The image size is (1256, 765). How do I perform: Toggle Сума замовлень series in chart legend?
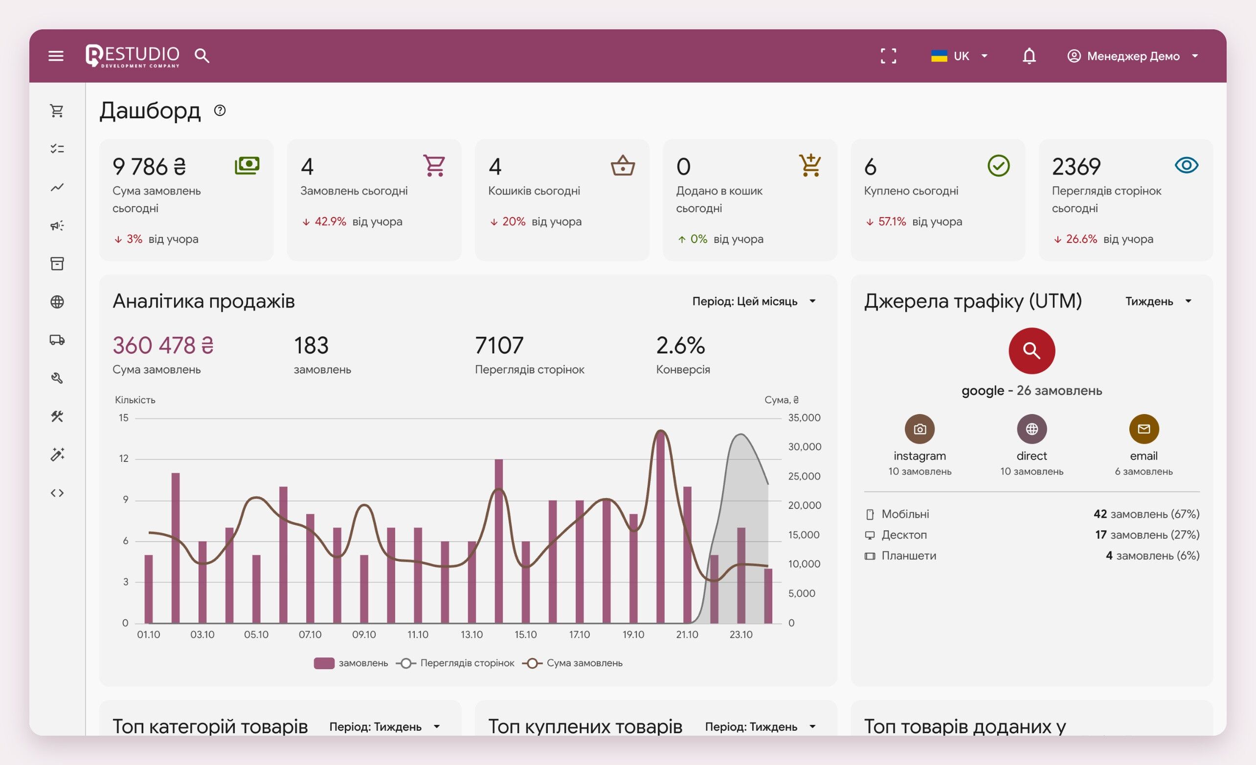[572, 663]
